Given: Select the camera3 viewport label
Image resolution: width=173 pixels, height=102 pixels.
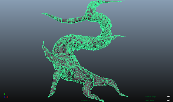Looking at the screenshot, I should 85,100.
